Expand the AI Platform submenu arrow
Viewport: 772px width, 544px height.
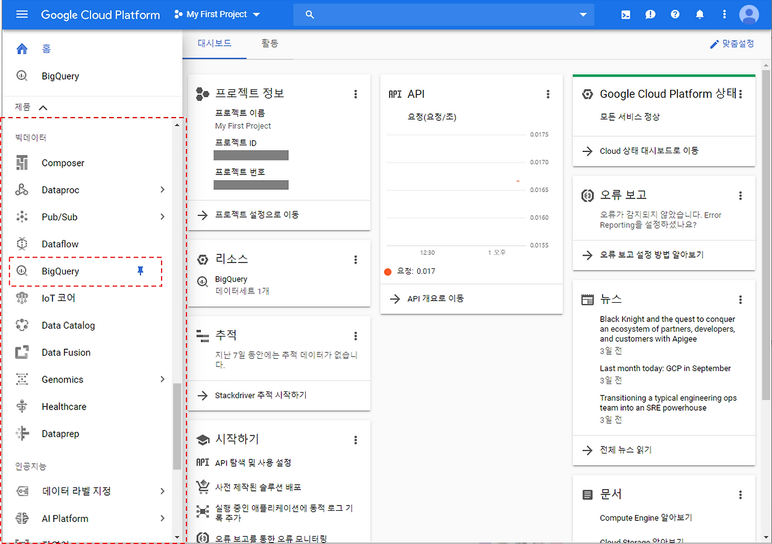point(163,518)
